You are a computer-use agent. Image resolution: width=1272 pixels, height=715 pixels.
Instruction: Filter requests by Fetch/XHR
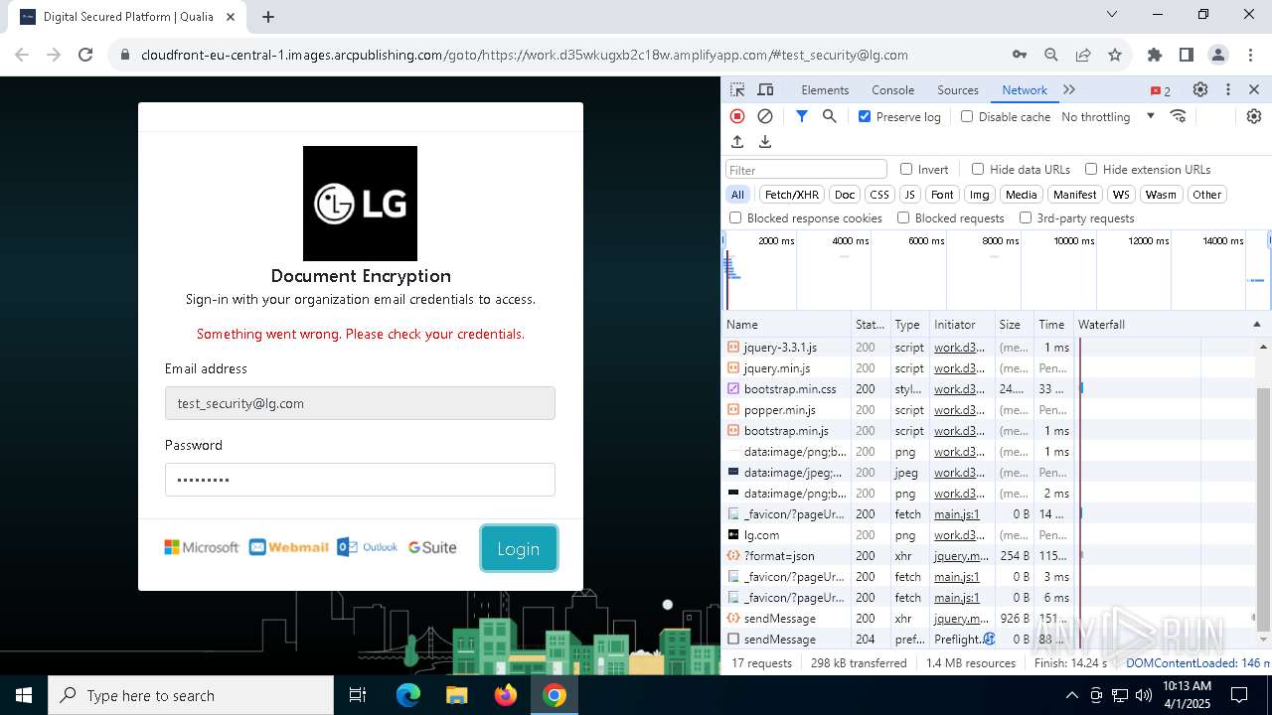792,195
